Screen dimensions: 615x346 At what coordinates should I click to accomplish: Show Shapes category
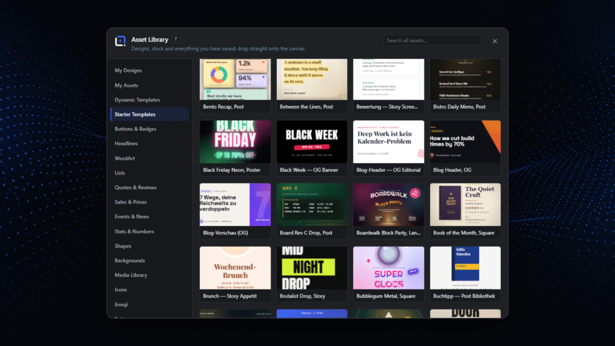click(x=150, y=246)
